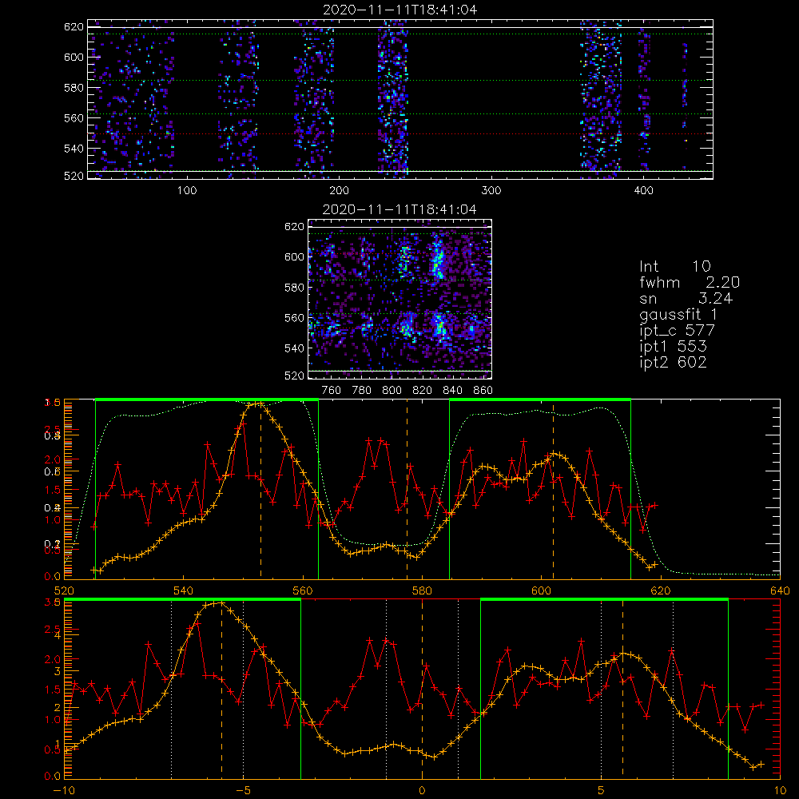Screen dimensions: 799x799
Task: Click the '640' x-axis label of third plot
Action: coord(780,591)
